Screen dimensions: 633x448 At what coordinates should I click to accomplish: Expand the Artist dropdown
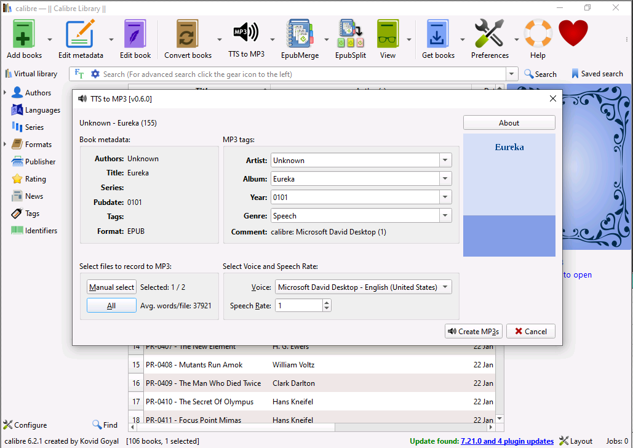click(x=445, y=161)
